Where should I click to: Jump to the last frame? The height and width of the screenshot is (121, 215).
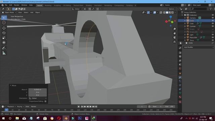coord(96,107)
